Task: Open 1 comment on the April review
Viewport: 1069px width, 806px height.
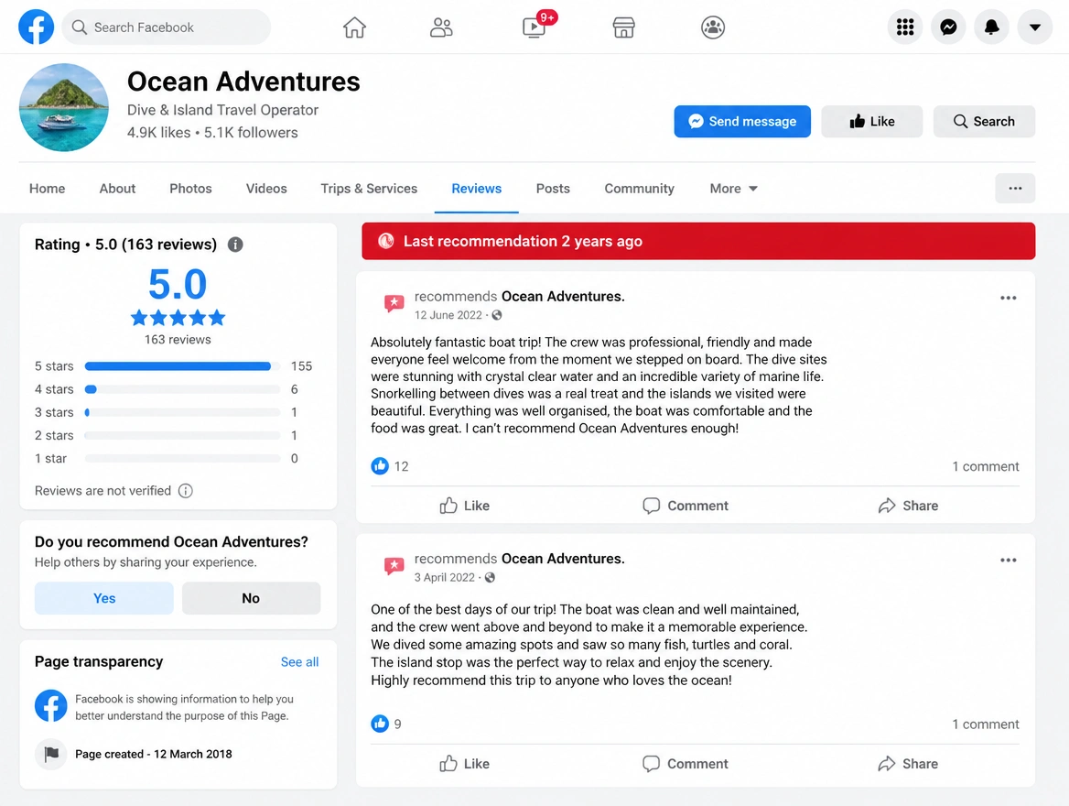Action: click(x=985, y=724)
